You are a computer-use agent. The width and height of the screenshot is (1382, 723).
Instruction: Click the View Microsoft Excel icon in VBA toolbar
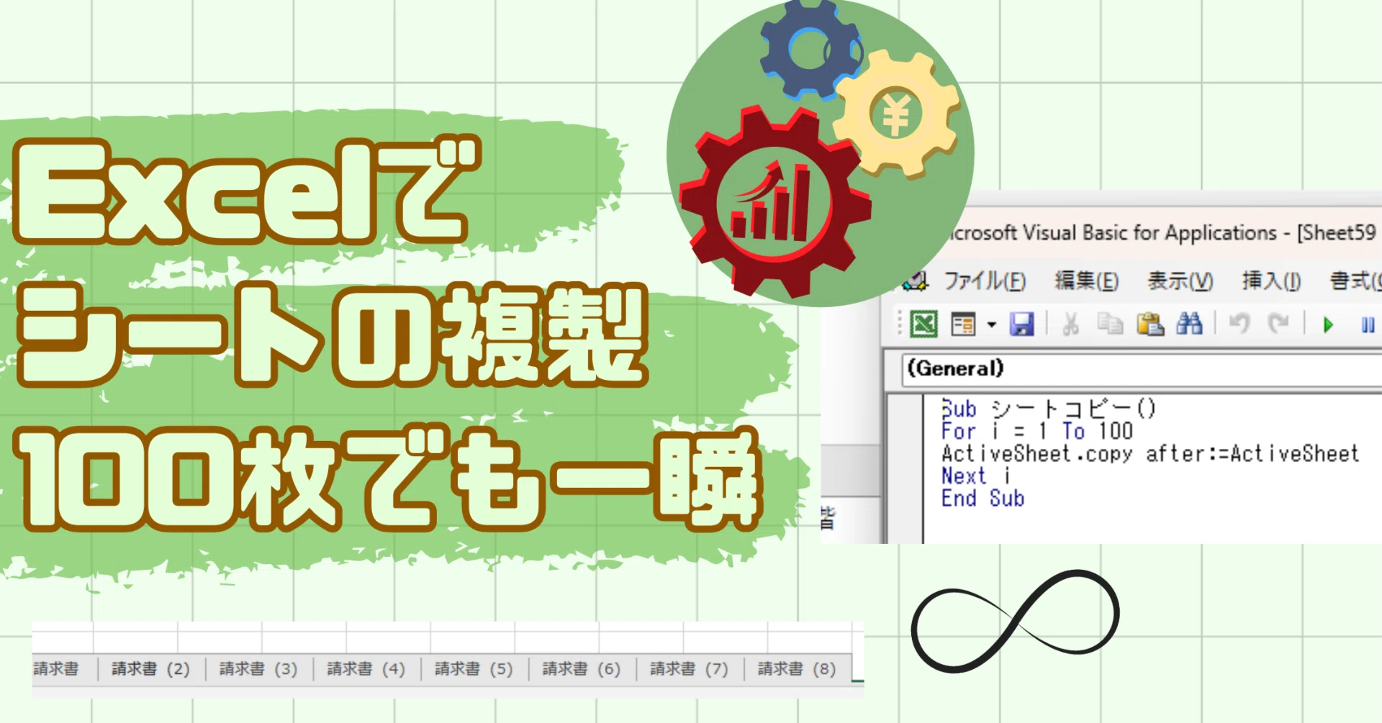(x=923, y=324)
